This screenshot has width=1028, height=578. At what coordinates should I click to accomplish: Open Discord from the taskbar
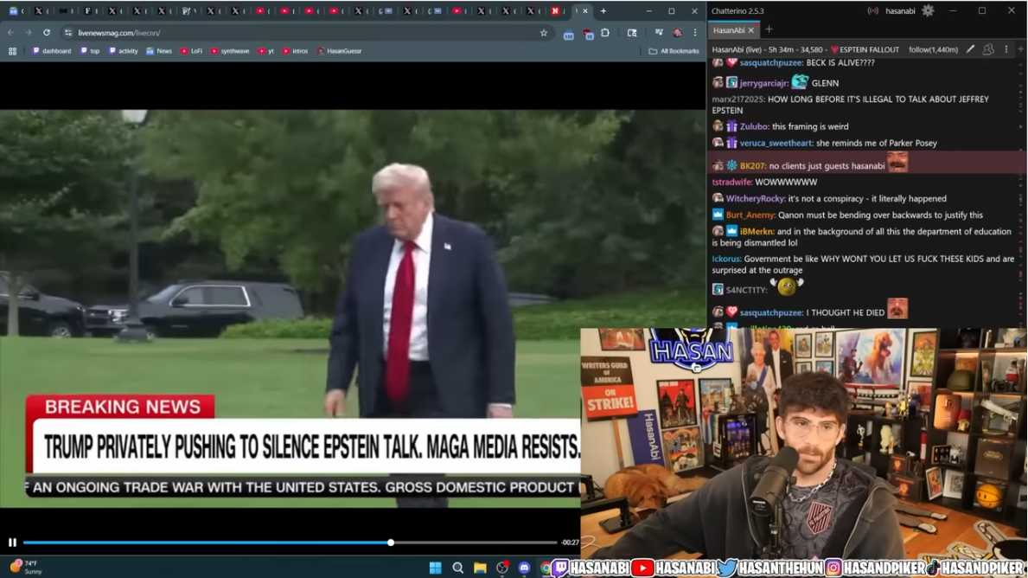tap(524, 568)
